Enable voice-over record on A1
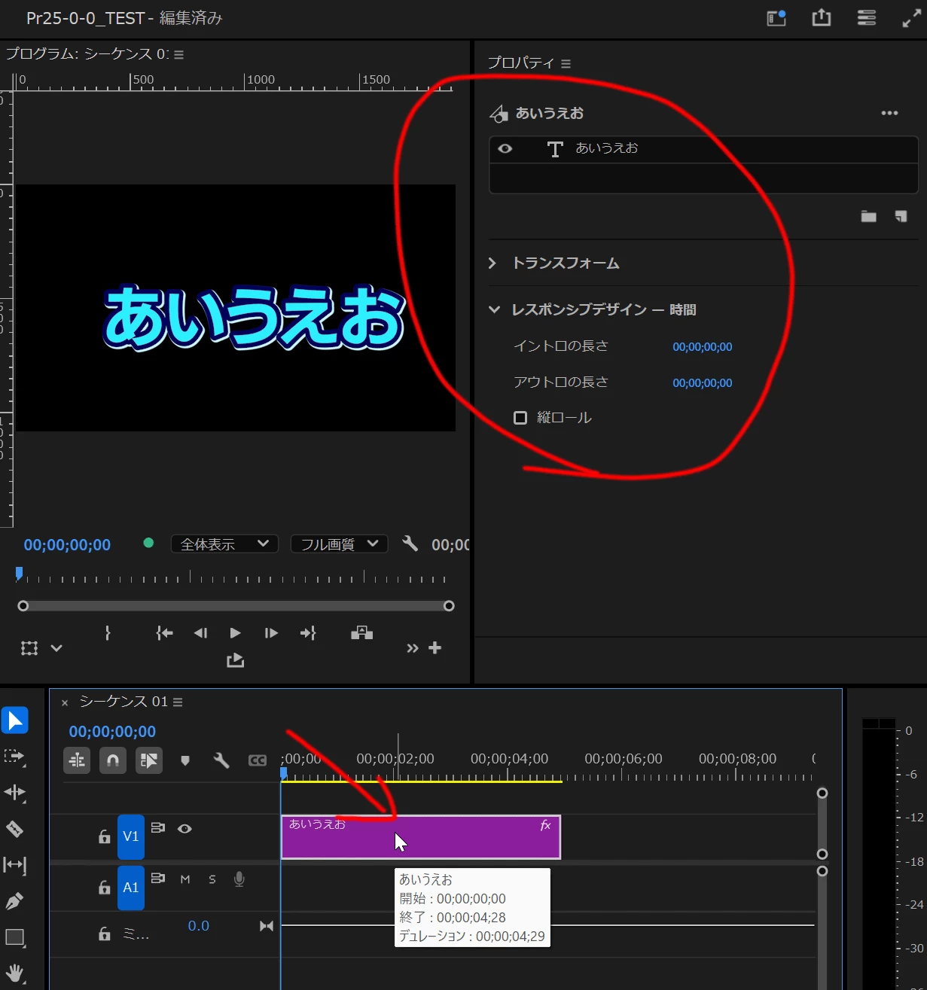Screen dimensions: 927x990 [239, 879]
